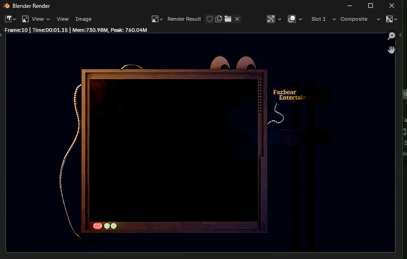Viewport: 407px width, 259px height.
Task: Expand the toolbar with the left arrow
Action: 1,35
